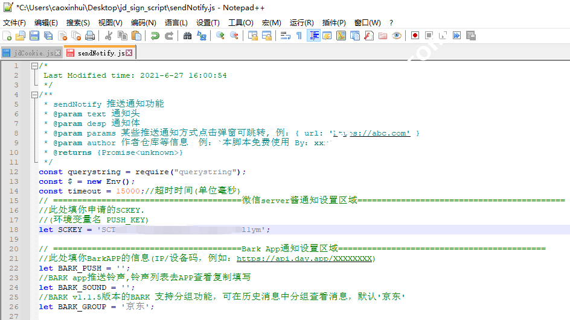Open 编辑(E) menu
The width and height of the screenshot is (570, 320).
click(x=46, y=23)
